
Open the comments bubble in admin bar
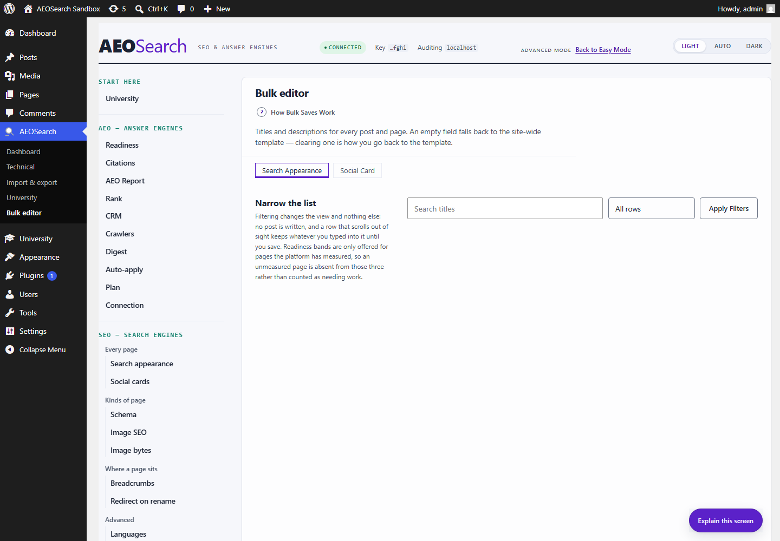click(x=181, y=9)
